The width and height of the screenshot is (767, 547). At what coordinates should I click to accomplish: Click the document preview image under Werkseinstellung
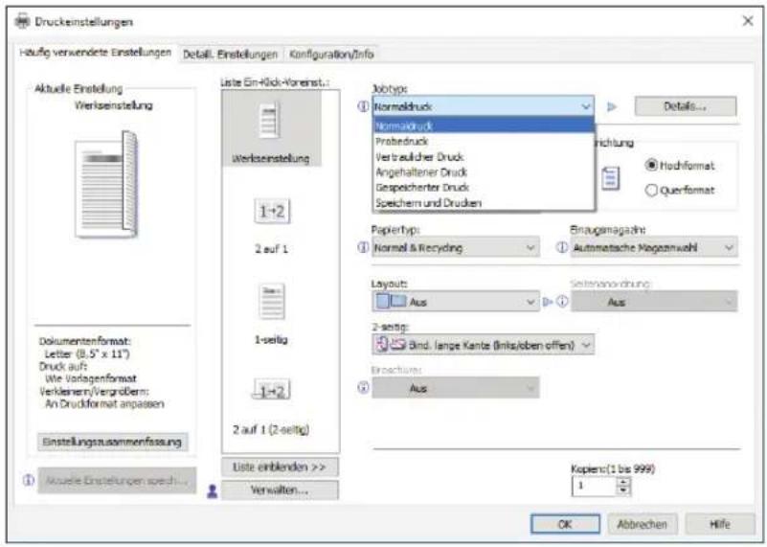point(106,185)
